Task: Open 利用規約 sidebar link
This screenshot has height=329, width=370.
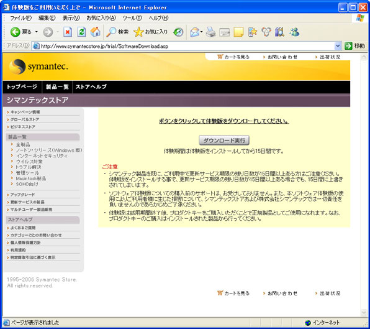Action: (18, 250)
